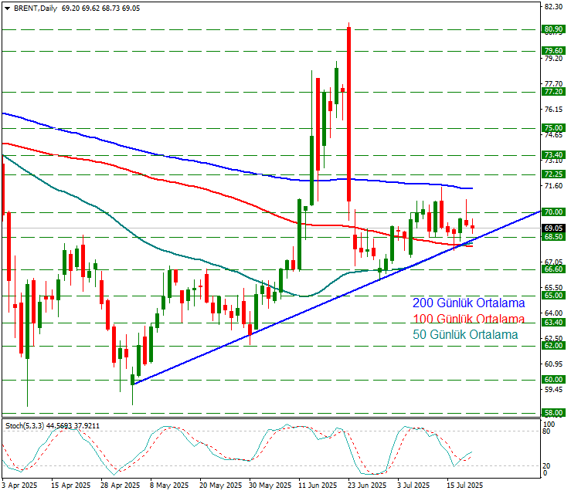This screenshot has height=494, width=571.
Task: Select the 66.60 price level label
Action: coord(553,269)
